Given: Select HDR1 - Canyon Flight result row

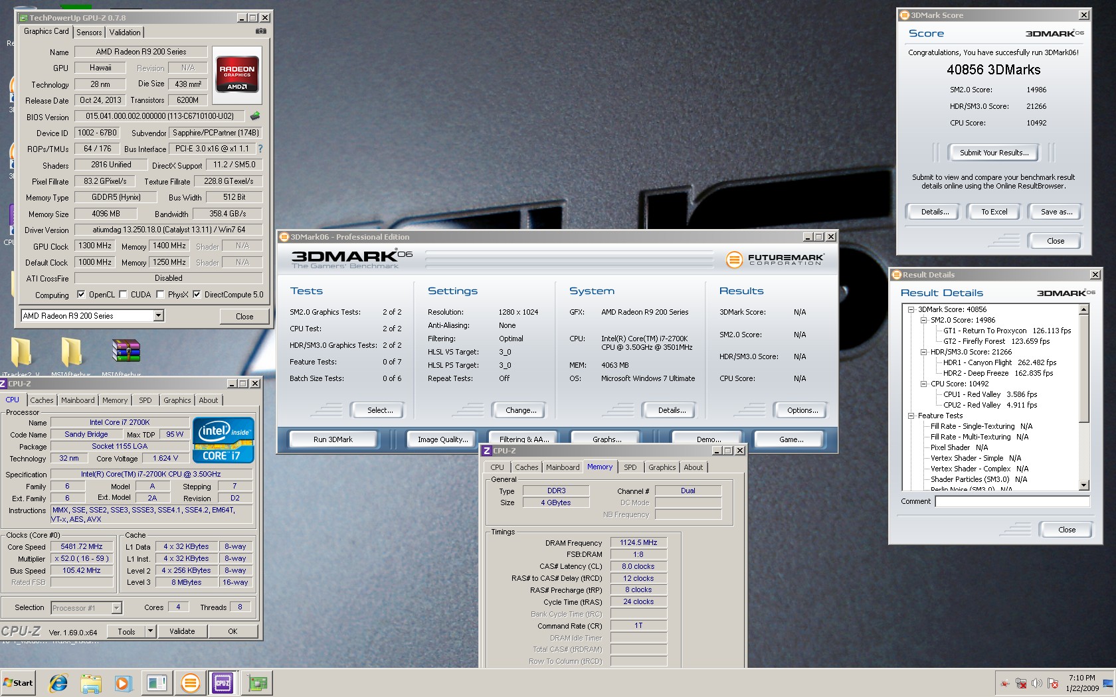Looking at the screenshot, I should tap(1000, 362).
